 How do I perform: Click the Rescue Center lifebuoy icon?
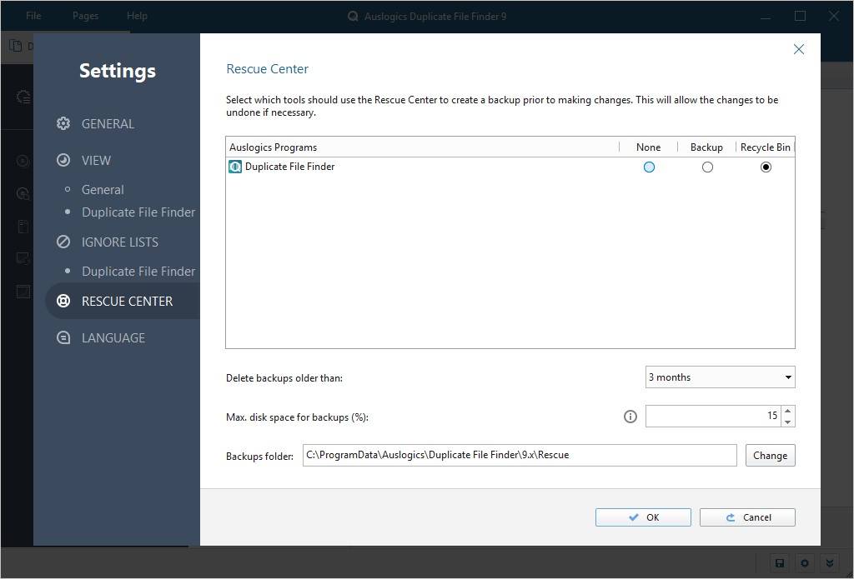[x=63, y=301]
